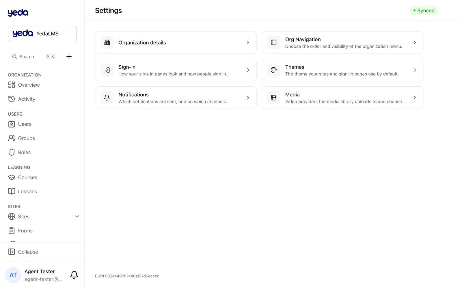Screen dimensions: 462x289
Task: Click the Courses graduation cap icon
Action: (12, 177)
